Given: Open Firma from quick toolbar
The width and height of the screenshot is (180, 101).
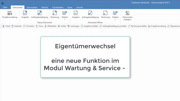Looking at the screenshot, I should coord(39,26).
